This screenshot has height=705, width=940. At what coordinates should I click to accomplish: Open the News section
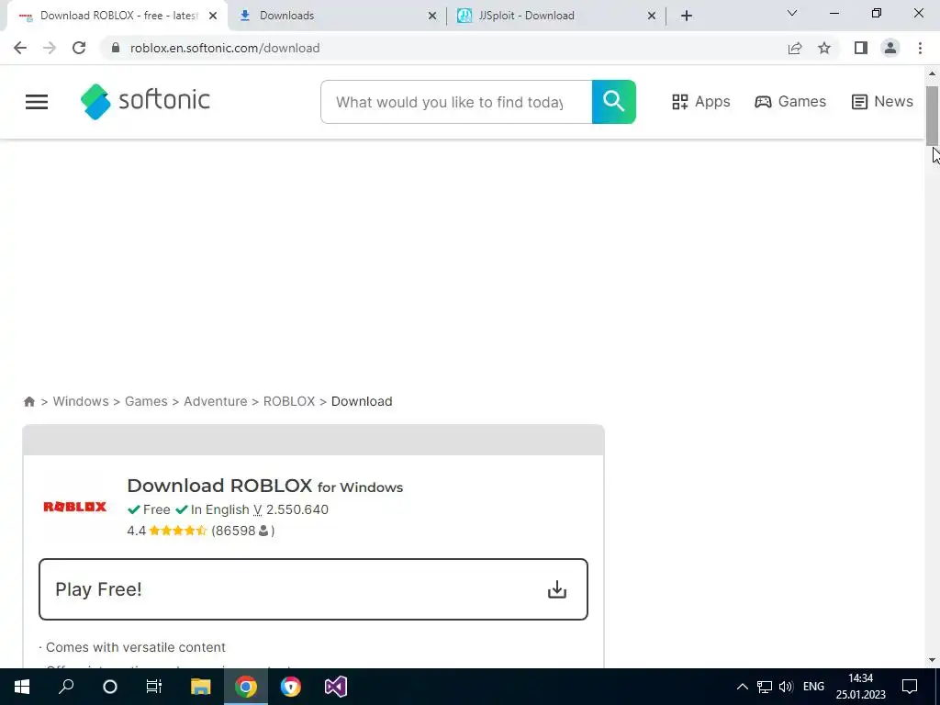(x=882, y=101)
